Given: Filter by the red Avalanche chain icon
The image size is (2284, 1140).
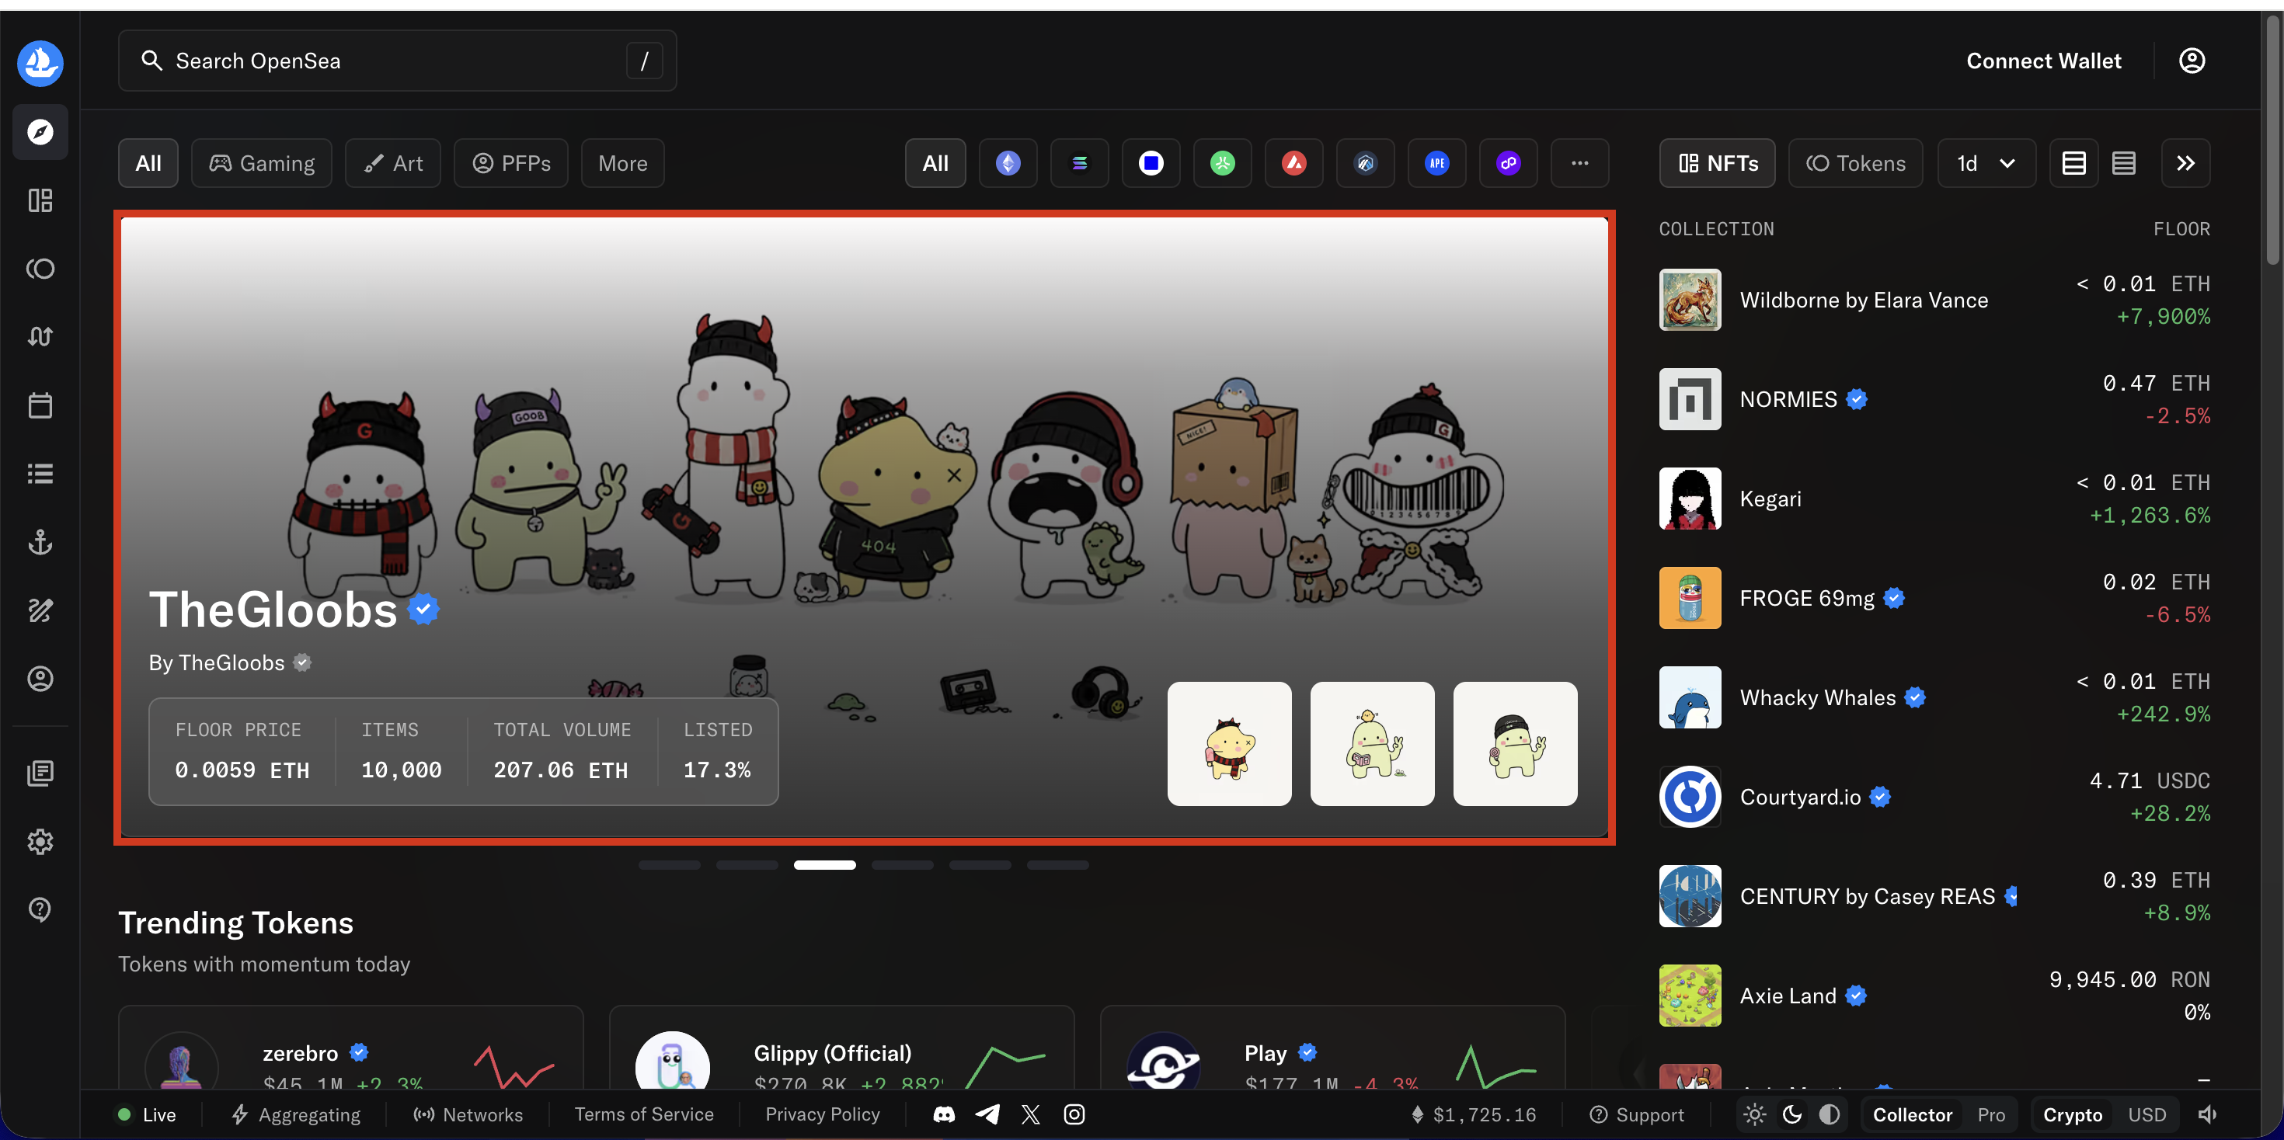Looking at the screenshot, I should tap(1293, 163).
